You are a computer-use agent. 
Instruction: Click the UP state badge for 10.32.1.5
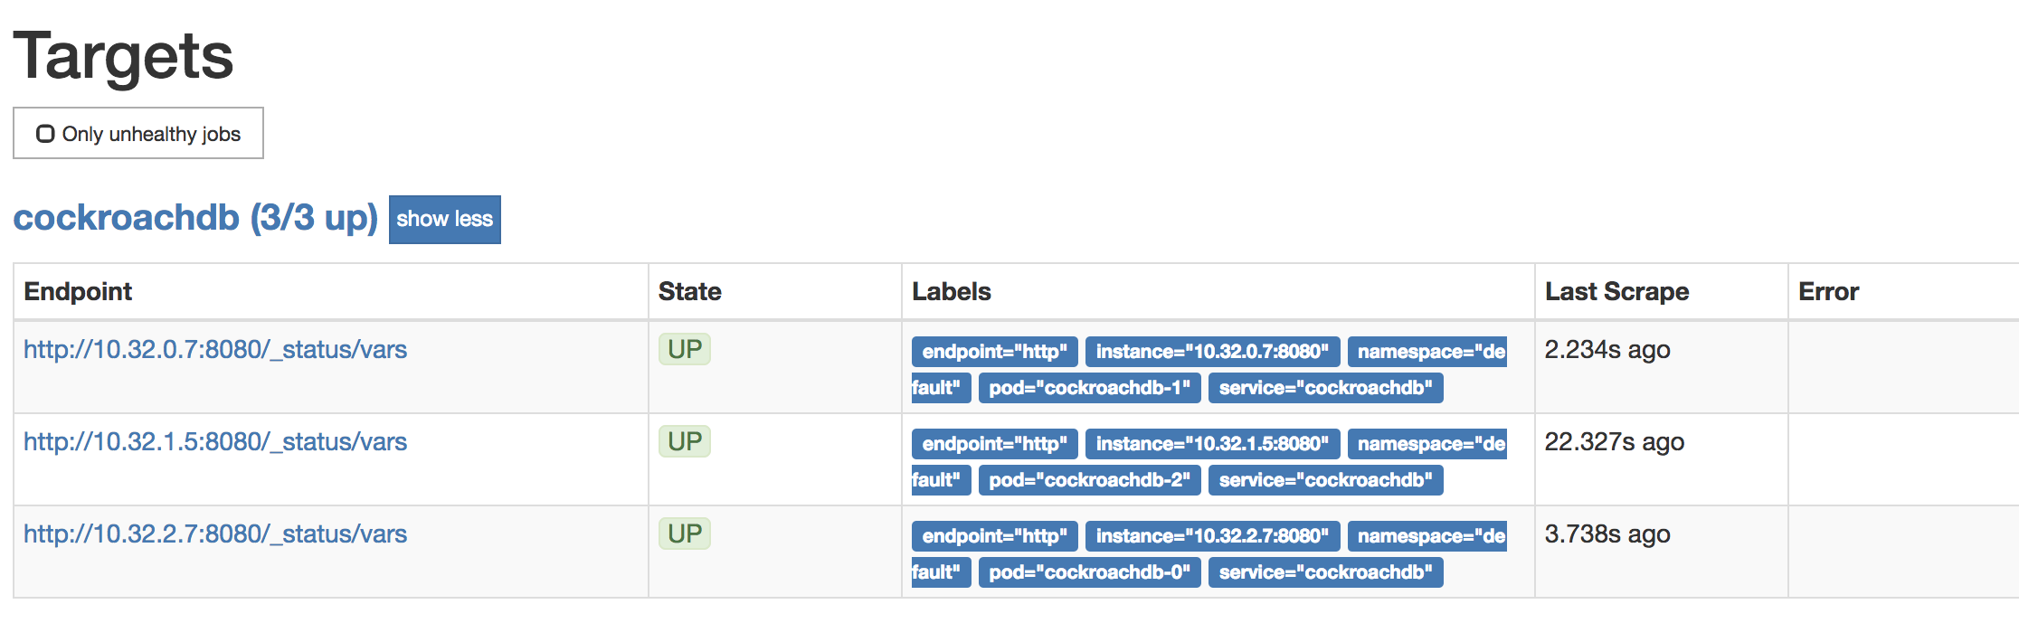(x=685, y=441)
